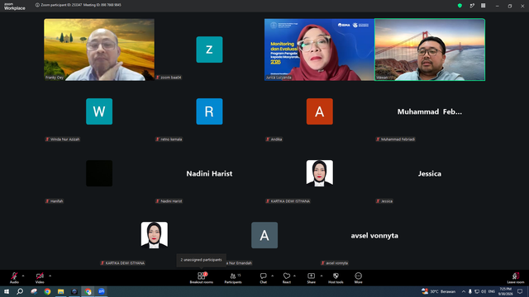Click the Z avatar of zoom baa04
Viewport: 529px width, 297px height.
209,49
